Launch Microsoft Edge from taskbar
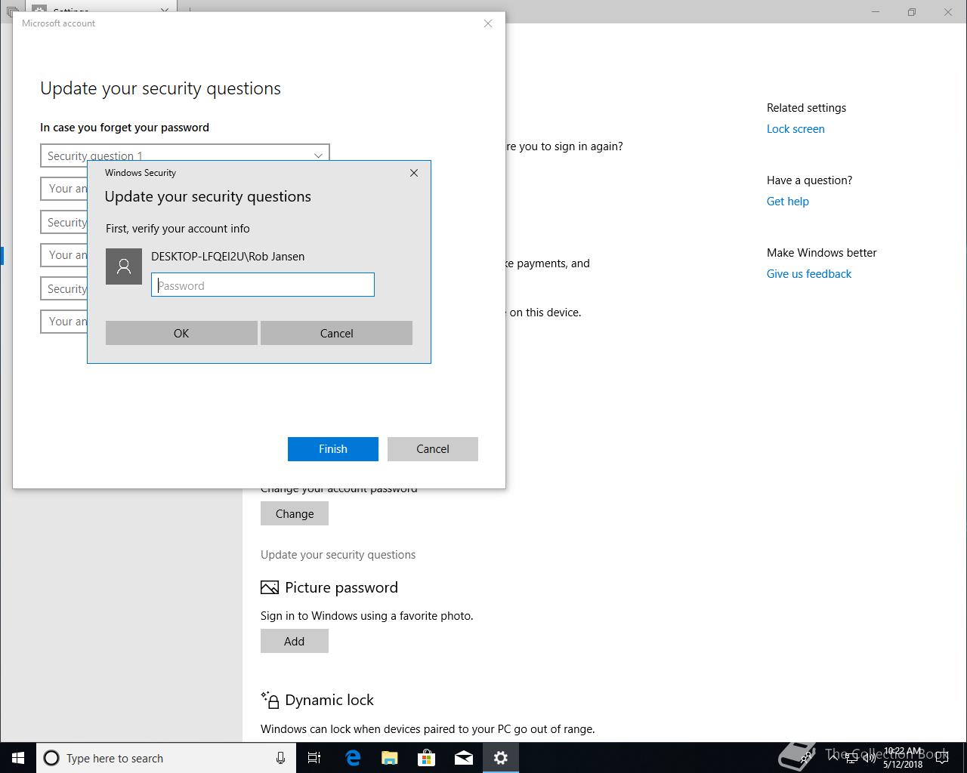Image resolution: width=967 pixels, height=773 pixels. click(x=353, y=758)
